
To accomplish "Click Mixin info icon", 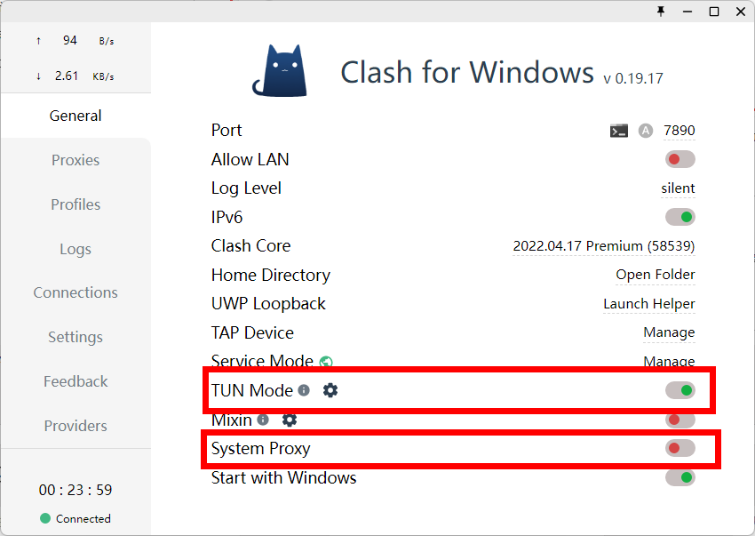I will [x=263, y=420].
